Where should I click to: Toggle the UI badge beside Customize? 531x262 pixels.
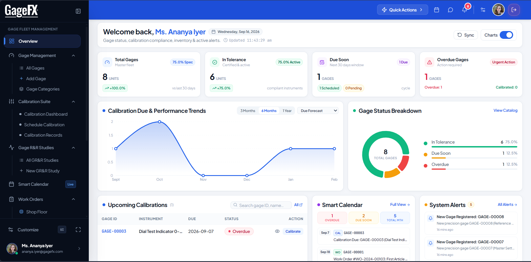click(x=62, y=230)
